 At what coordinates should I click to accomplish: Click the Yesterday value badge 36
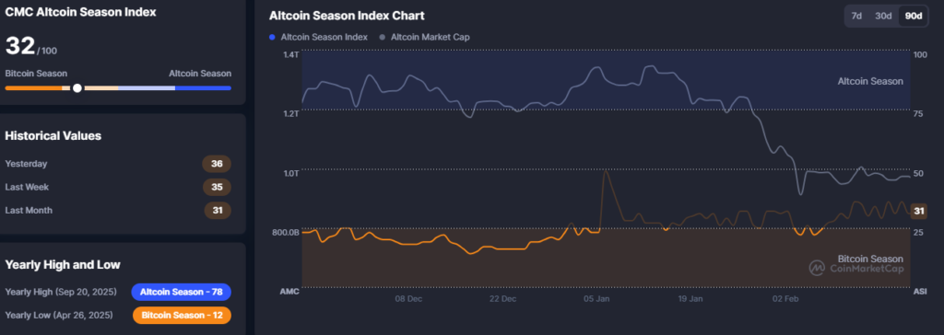point(217,164)
